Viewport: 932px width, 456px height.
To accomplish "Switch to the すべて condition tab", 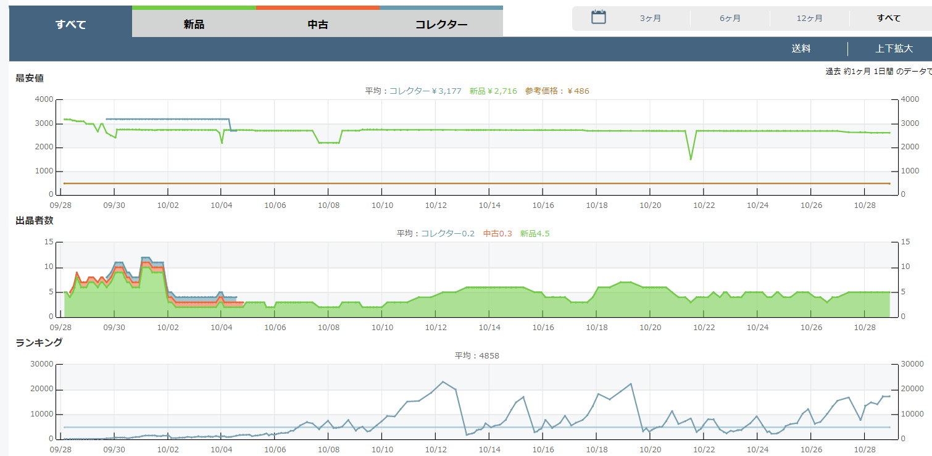I will tap(70, 25).
